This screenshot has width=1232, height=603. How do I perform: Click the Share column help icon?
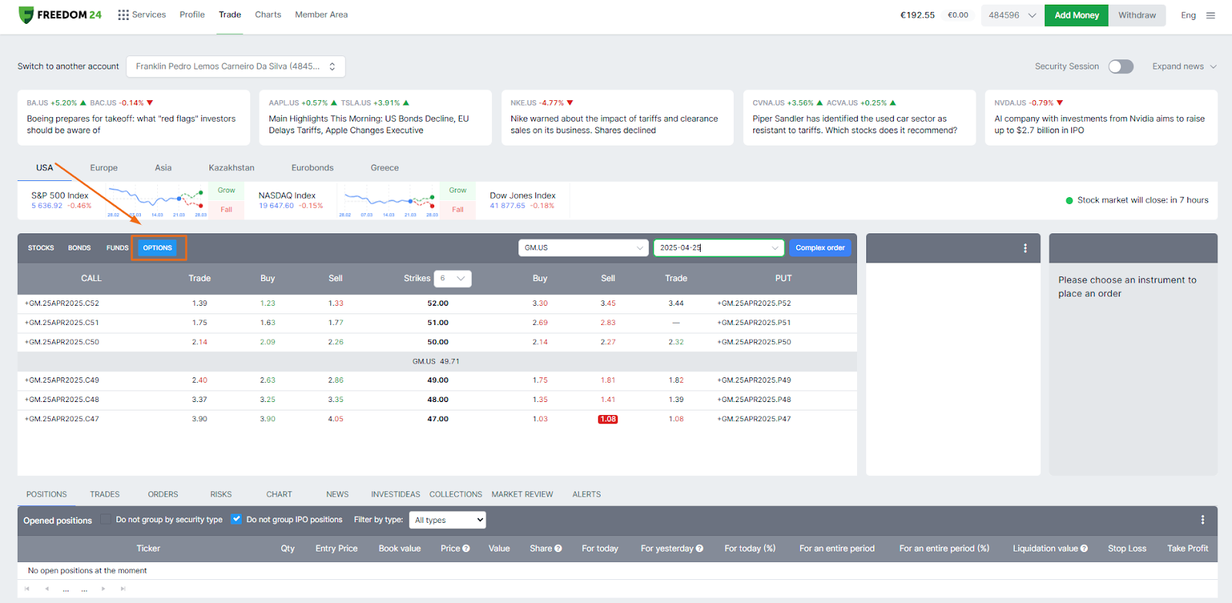[x=558, y=548]
